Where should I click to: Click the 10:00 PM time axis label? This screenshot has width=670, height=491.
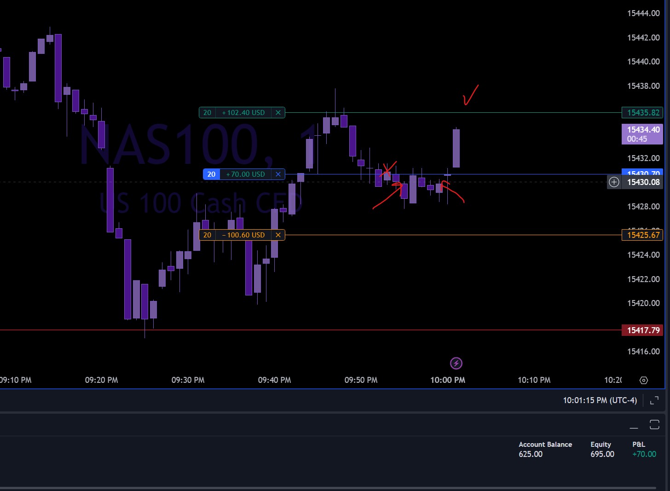(x=448, y=380)
